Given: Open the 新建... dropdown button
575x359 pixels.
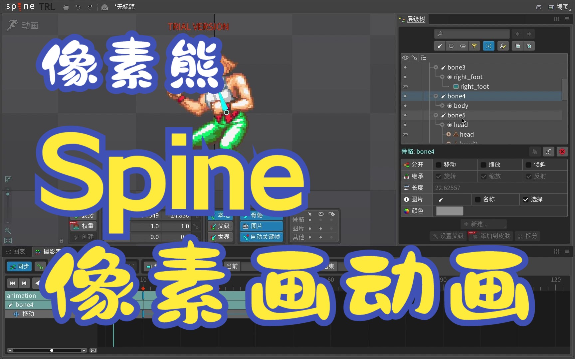Looking at the screenshot, I should pyautogui.click(x=483, y=224).
